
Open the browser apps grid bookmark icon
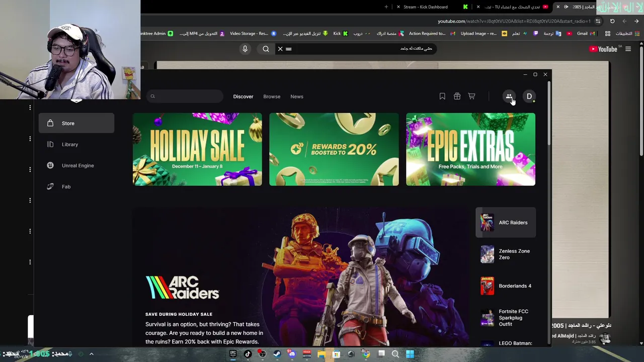(x=608, y=34)
